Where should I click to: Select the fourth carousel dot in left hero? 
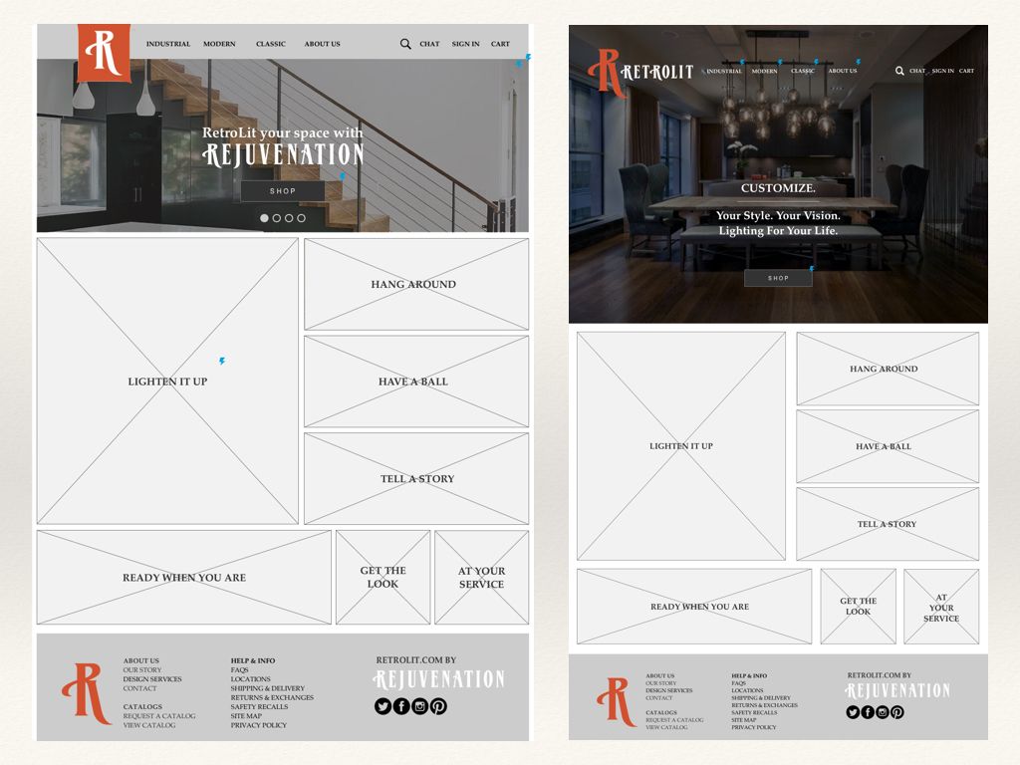[301, 218]
